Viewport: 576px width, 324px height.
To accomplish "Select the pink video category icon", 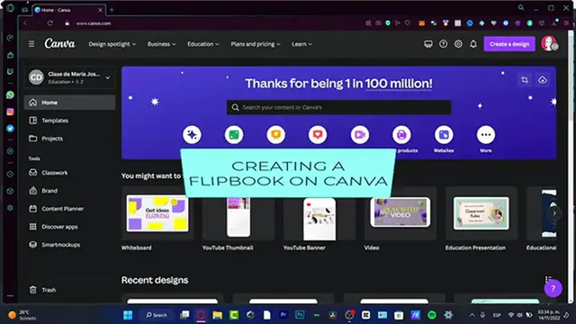I will pyautogui.click(x=360, y=135).
